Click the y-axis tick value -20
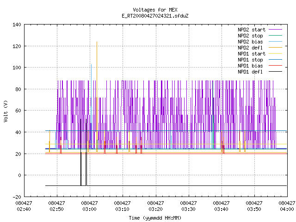Image resolution: width=296 pixels, height=222 pixels. 17,197
